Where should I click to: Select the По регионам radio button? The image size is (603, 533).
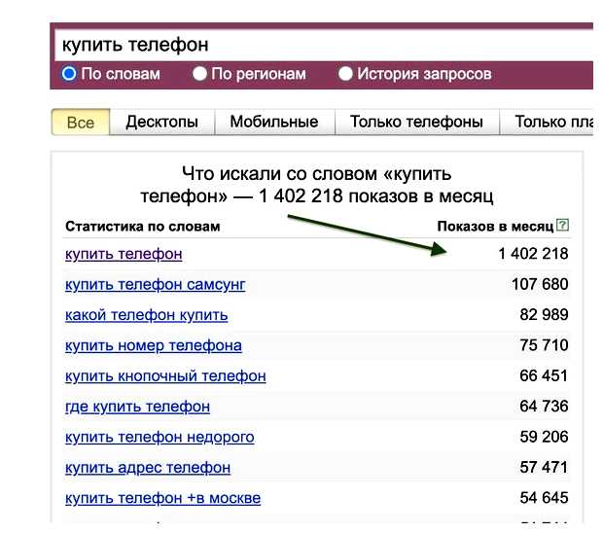[x=199, y=73]
